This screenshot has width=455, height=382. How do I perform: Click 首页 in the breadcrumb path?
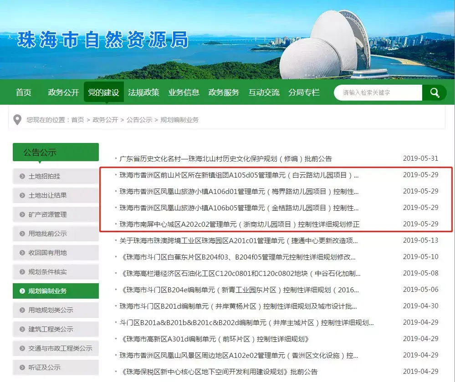(78, 120)
